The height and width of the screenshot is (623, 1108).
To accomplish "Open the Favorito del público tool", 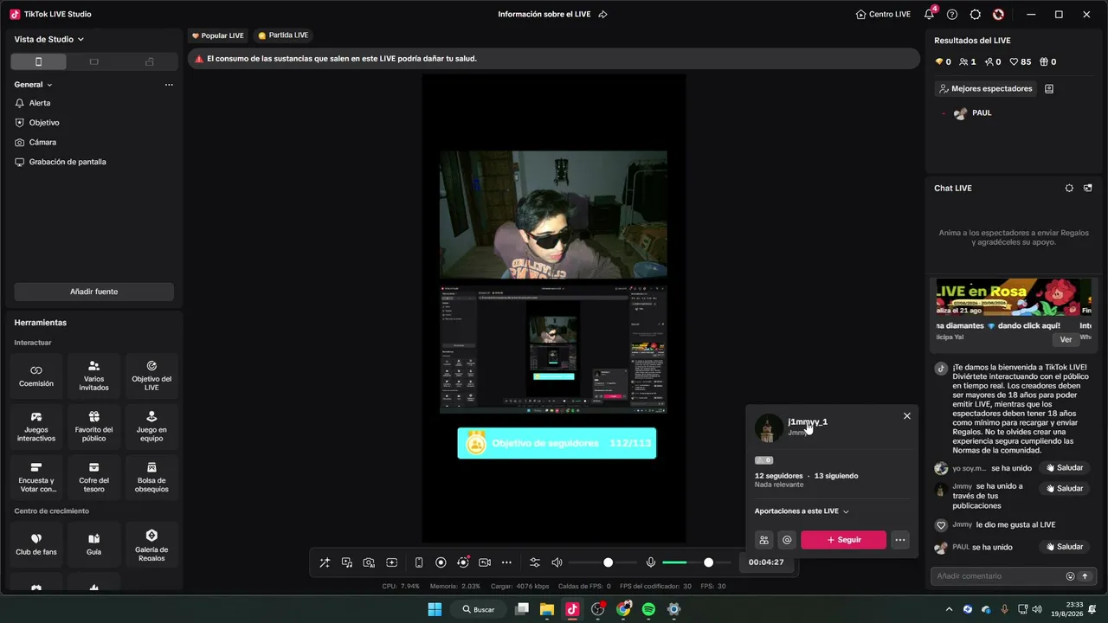I will pos(94,427).
